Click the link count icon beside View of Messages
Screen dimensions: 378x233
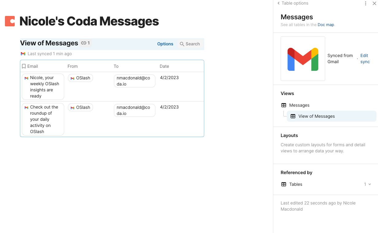point(84,43)
